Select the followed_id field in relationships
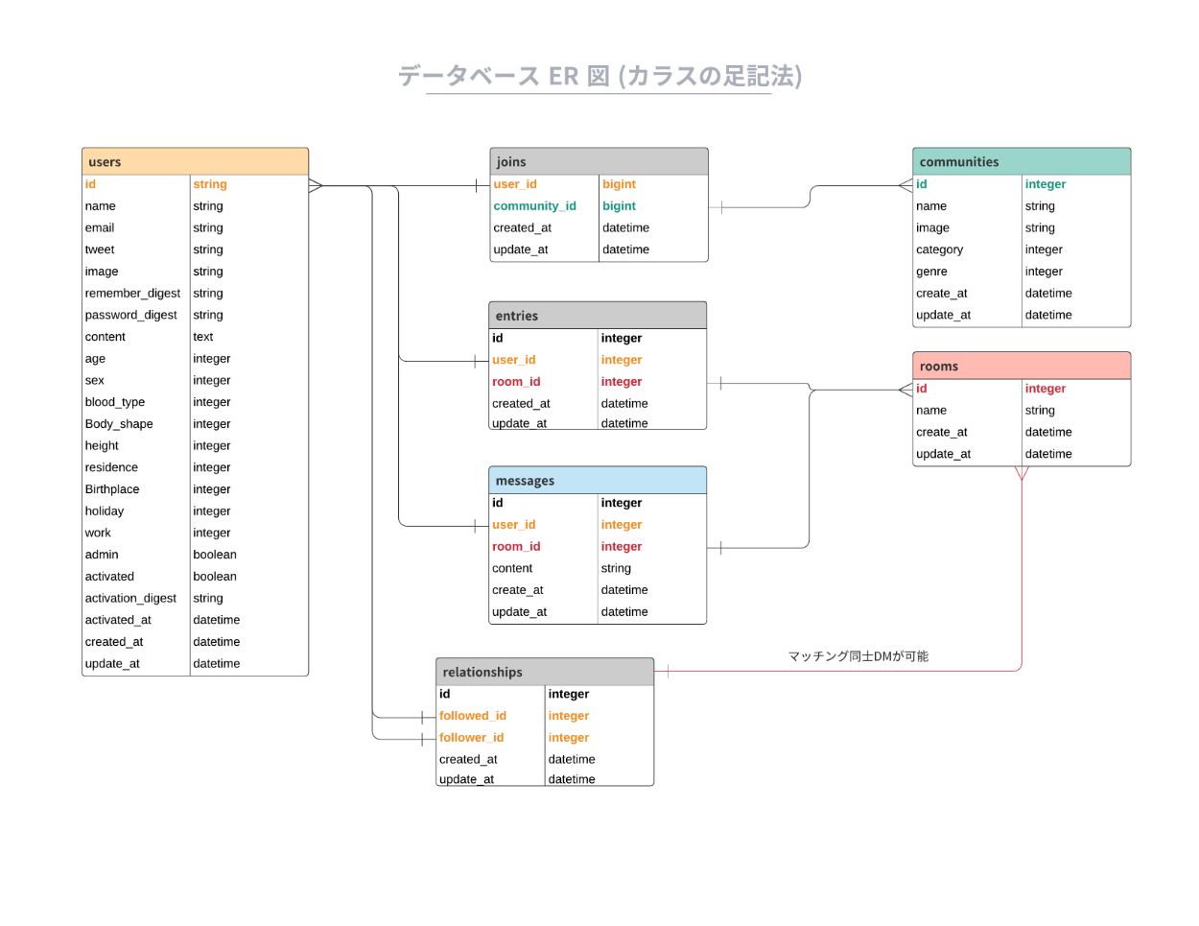Viewport: 1199px width, 926px height. pos(473,716)
